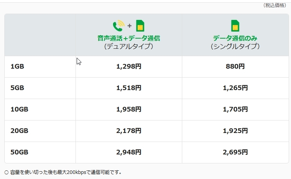291x179 pixels.
Task: Click the SIM card icon above データ通信のみ
Action: click(235, 26)
